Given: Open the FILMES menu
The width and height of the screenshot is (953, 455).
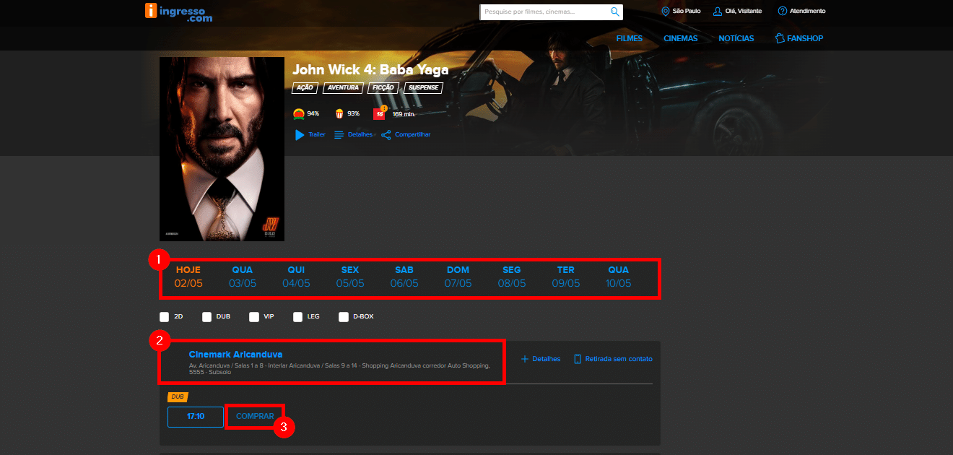Looking at the screenshot, I should click(630, 38).
